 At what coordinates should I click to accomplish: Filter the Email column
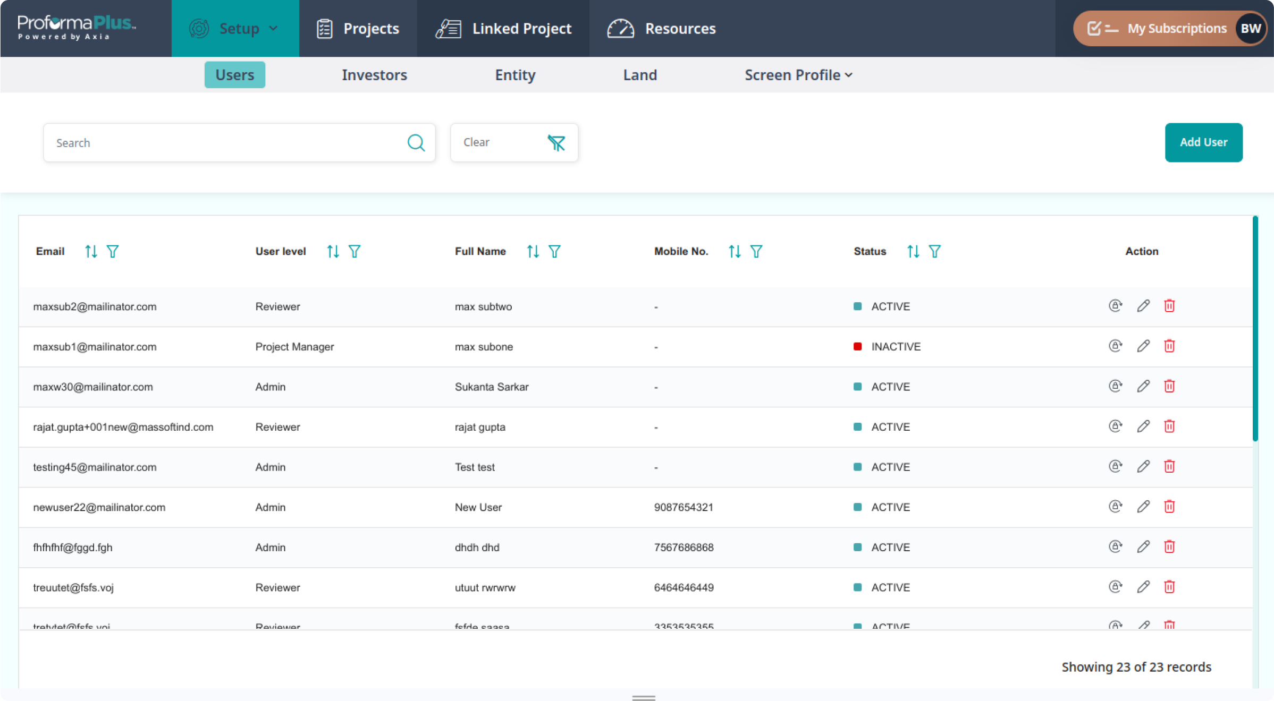pos(113,251)
